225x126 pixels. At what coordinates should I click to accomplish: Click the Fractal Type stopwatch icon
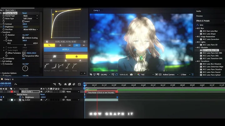point(3,16)
